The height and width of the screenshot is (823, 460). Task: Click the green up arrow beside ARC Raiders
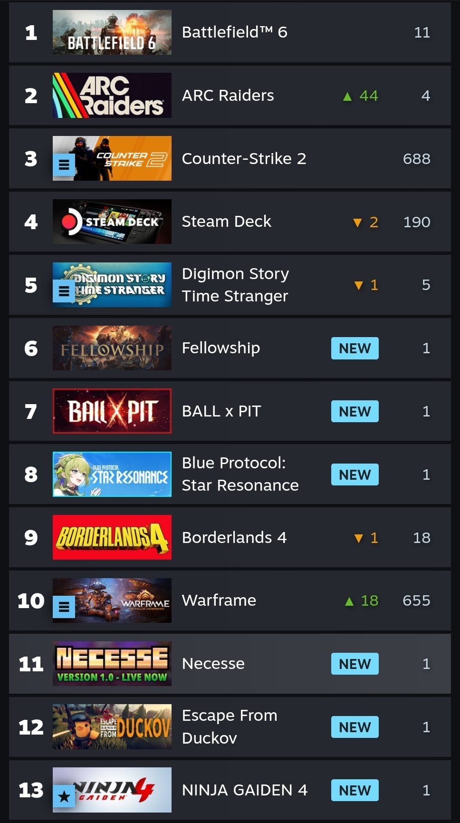coord(347,97)
